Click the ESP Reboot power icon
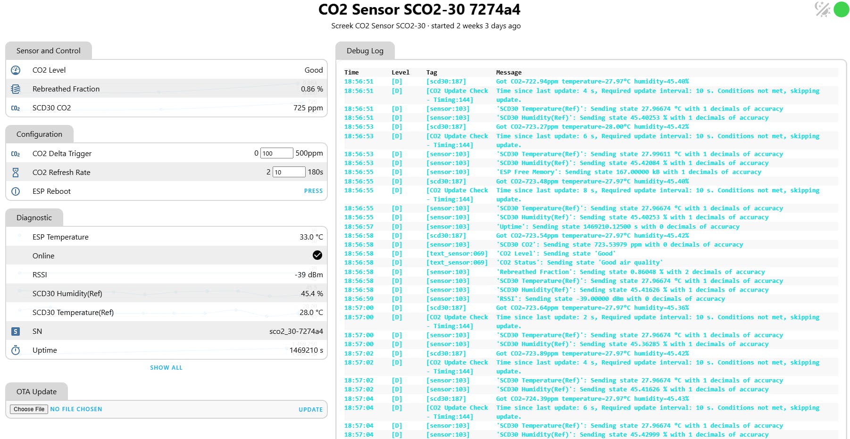Screen dimensions: 850x439 (16, 191)
